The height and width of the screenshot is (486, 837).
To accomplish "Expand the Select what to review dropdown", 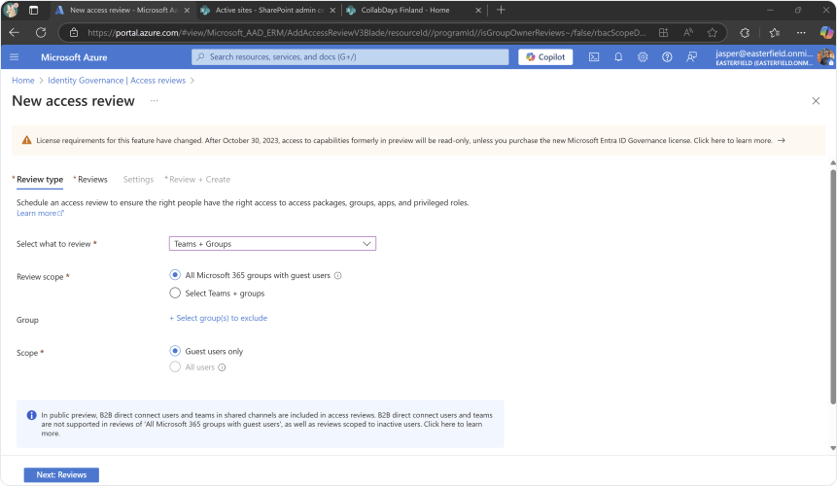I will pyautogui.click(x=272, y=244).
